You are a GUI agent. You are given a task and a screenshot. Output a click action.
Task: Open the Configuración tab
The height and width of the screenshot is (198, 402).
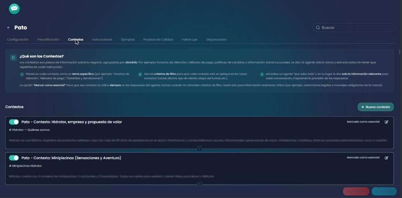[18, 39]
